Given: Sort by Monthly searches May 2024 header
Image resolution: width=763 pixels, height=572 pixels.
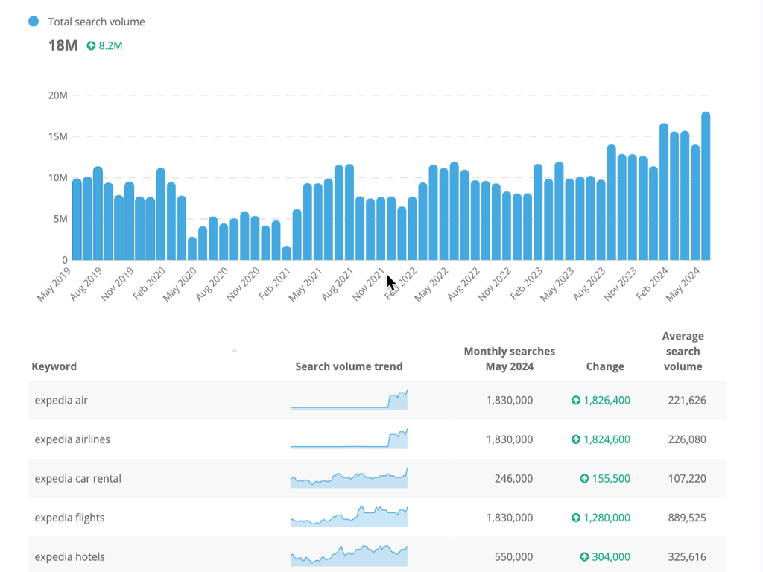Looking at the screenshot, I should pyautogui.click(x=510, y=359).
